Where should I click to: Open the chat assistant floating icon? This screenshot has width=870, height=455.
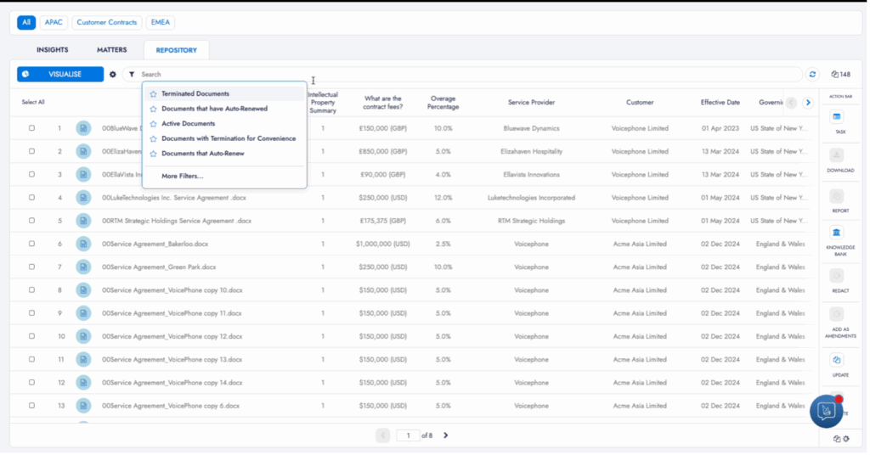(x=826, y=411)
